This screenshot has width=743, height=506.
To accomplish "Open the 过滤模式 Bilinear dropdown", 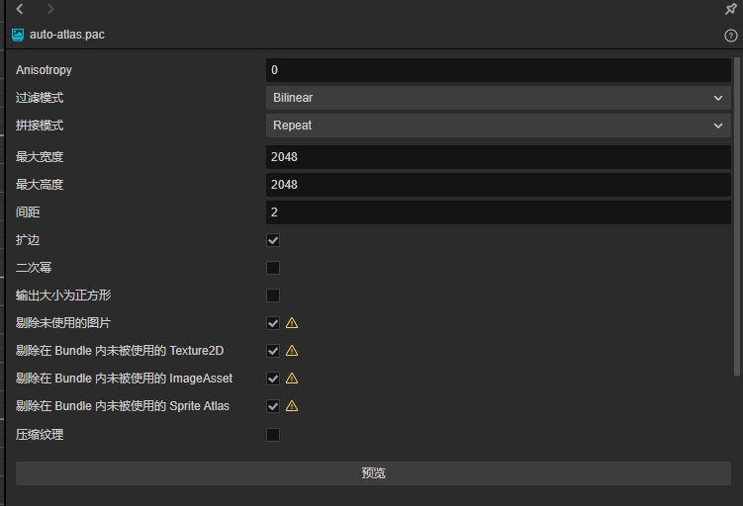I will tap(498, 98).
